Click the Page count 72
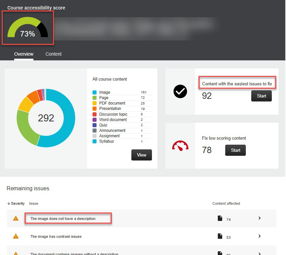 [x=142, y=98]
